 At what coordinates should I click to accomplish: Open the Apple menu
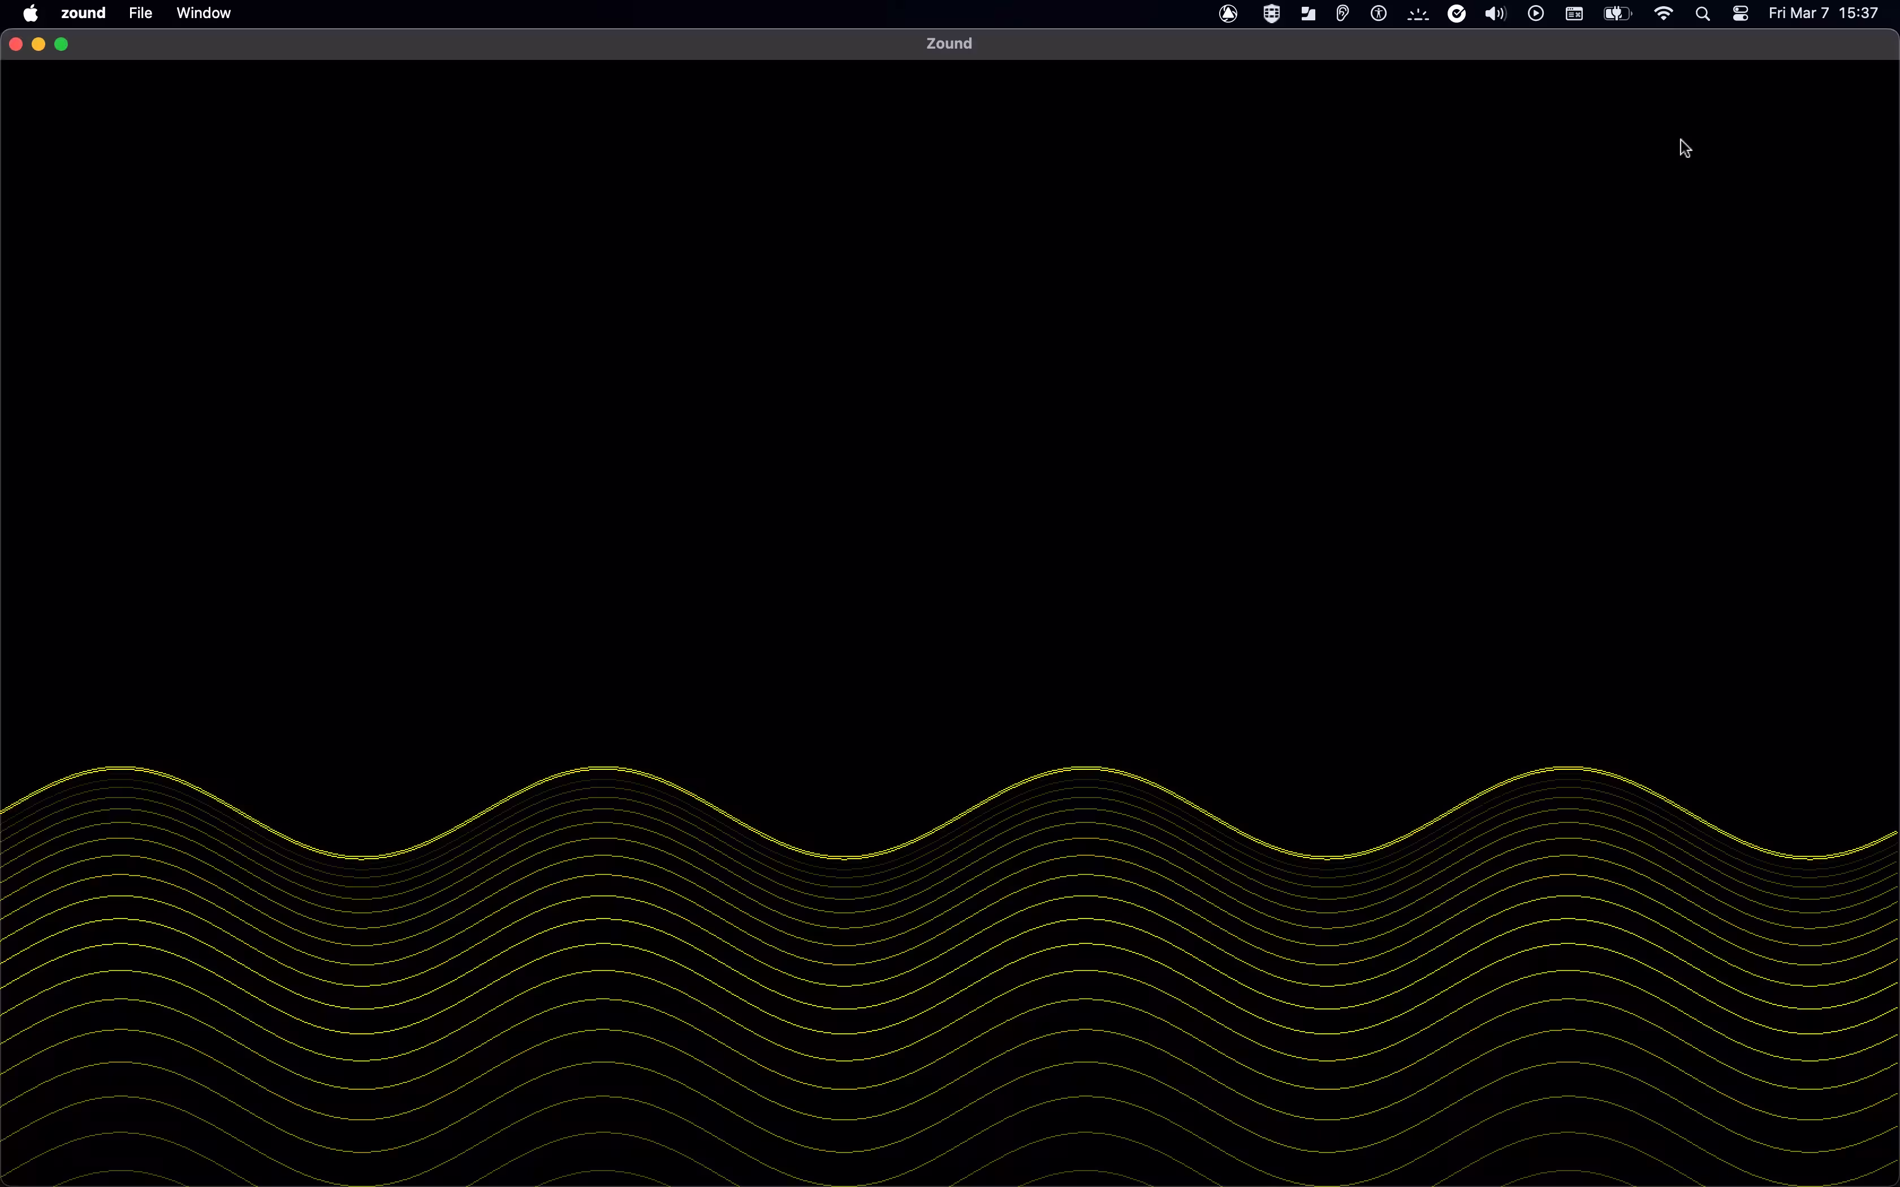pos(31,14)
